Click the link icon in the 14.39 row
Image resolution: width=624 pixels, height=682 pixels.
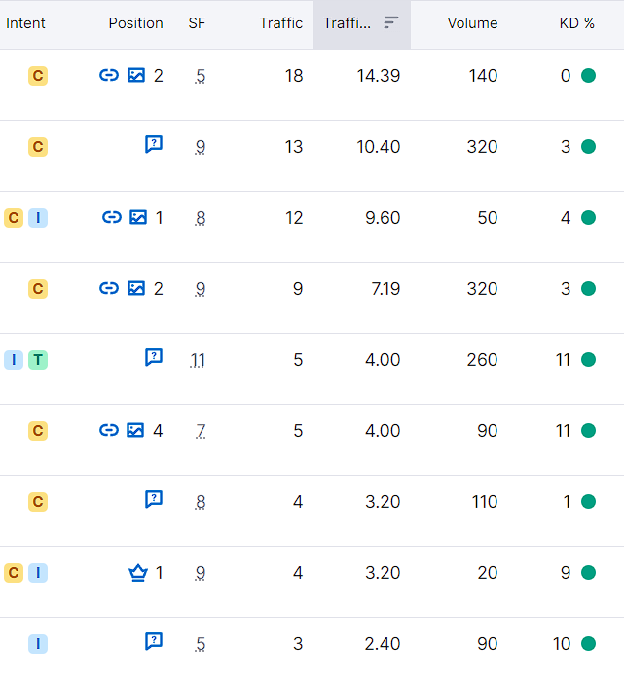(x=109, y=75)
